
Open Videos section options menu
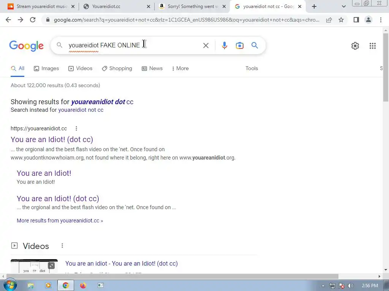62,246
